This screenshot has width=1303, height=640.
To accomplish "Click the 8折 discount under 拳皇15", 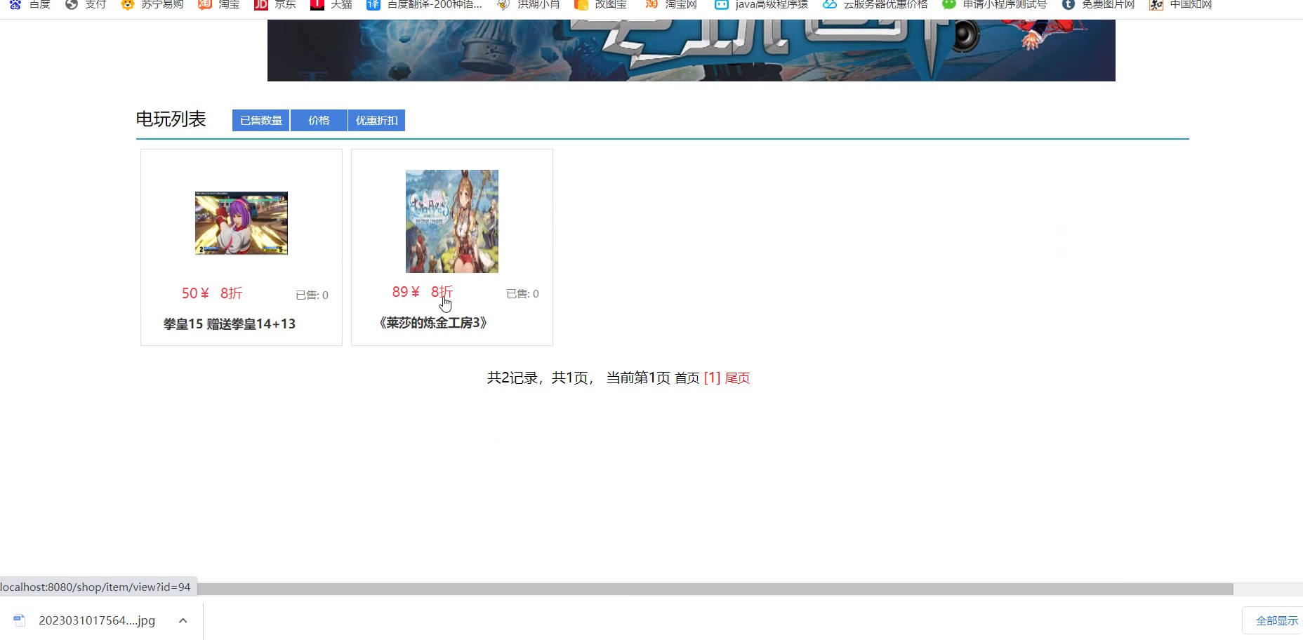I will pyautogui.click(x=231, y=293).
